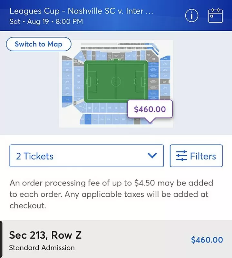Select dark blue section 222 on map
The image size is (232, 258).
[x=88, y=119]
